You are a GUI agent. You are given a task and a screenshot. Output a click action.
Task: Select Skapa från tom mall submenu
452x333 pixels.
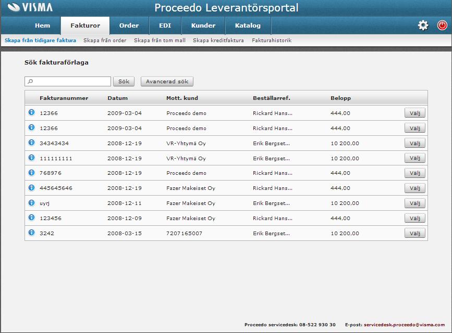pyautogui.click(x=160, y=40)
